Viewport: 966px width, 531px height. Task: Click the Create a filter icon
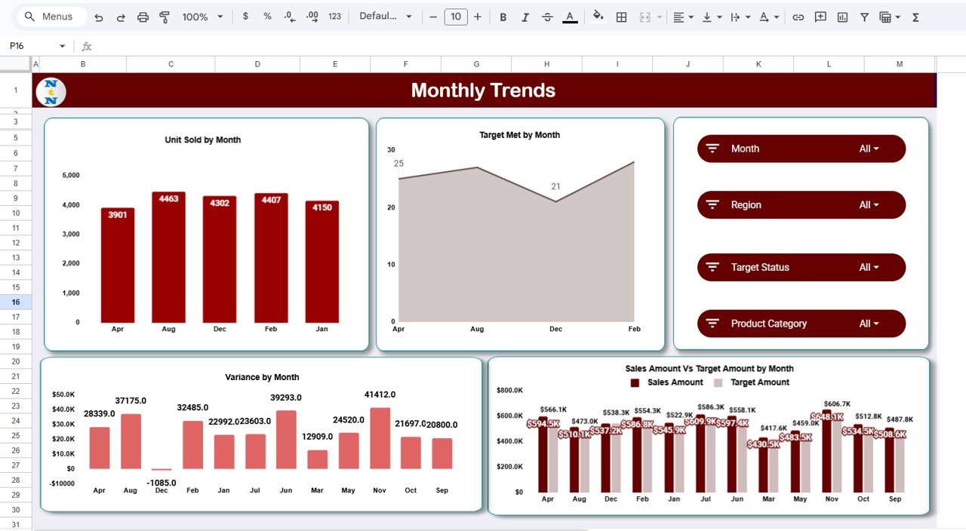[x=864, y=17]
